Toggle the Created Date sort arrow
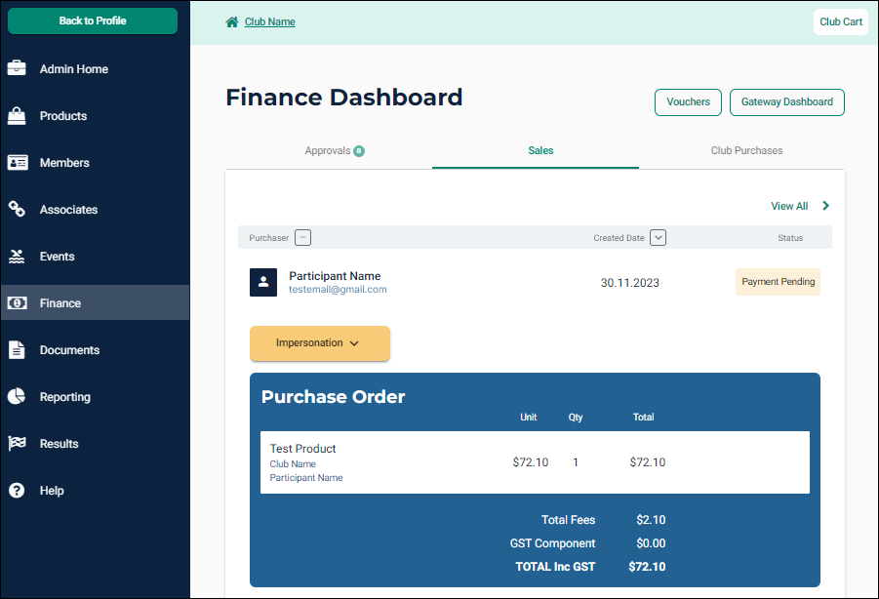879x599 pixels. click(x=659, y=238)
